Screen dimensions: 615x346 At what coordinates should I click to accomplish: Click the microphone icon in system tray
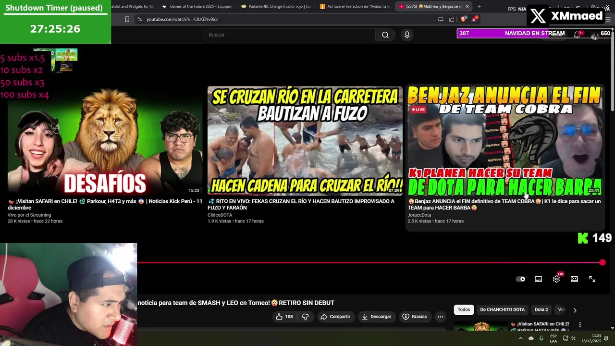click(541, 338)
